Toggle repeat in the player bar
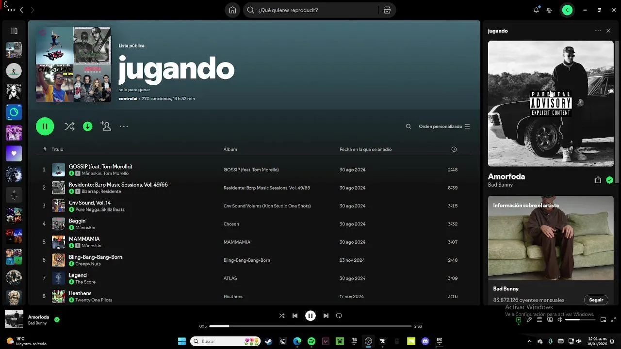621x349 pixels. (x=339, y=316)
